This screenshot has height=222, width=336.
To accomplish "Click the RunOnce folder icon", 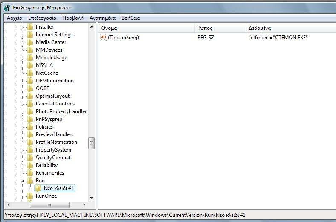I will tap(30, 196).
